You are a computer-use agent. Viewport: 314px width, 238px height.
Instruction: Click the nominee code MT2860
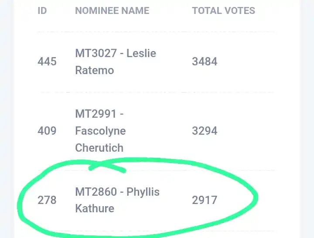click(x=96, y=192)
